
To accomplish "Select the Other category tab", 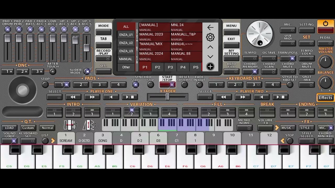I will point(126,67).
